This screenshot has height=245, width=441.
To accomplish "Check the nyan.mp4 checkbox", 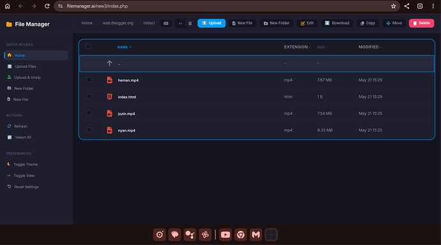I will [x=89, y=130].
